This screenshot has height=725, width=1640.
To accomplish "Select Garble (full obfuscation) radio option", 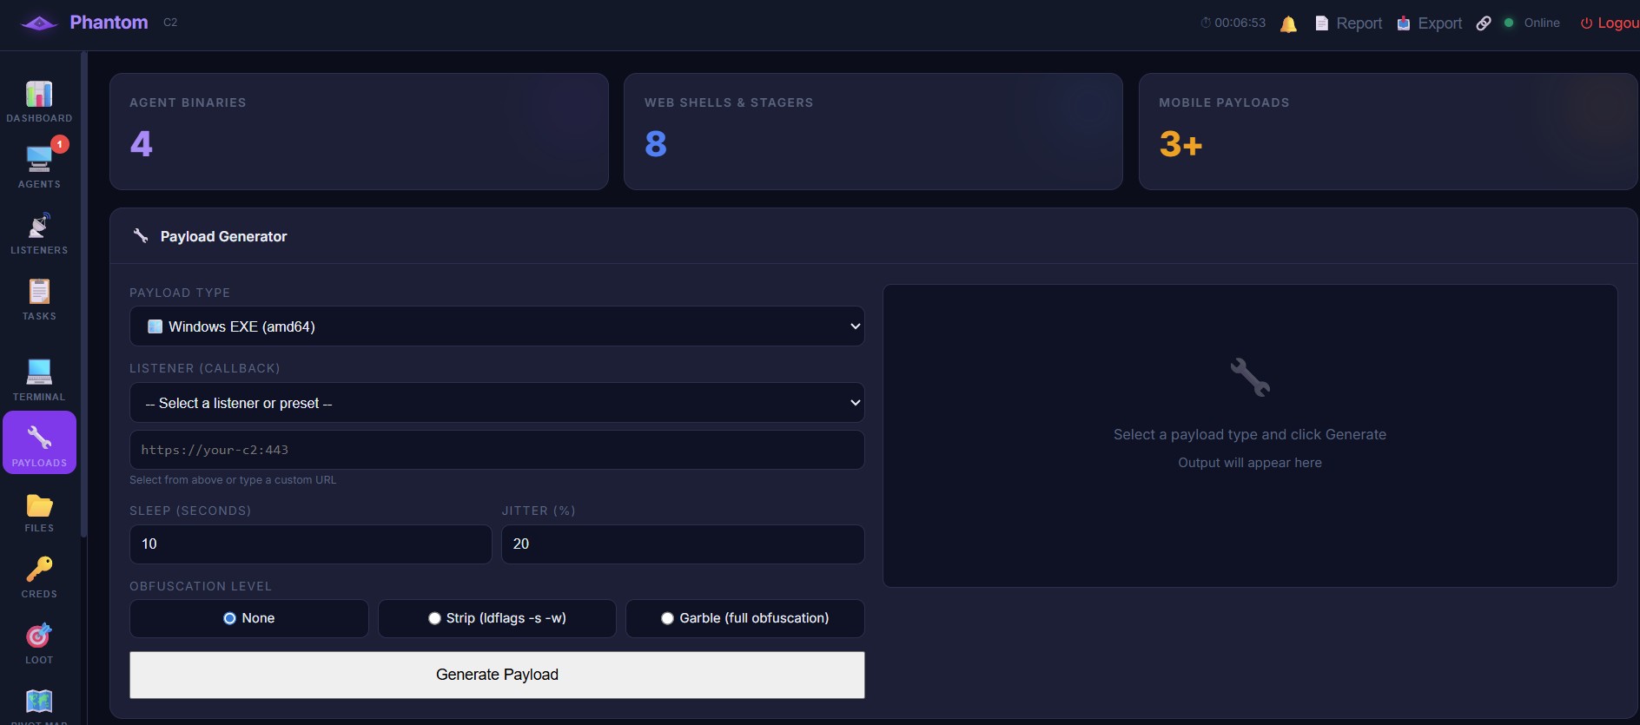I will tap(667, 618).
